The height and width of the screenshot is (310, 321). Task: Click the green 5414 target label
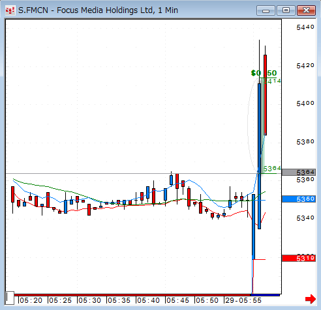(272, 81)
